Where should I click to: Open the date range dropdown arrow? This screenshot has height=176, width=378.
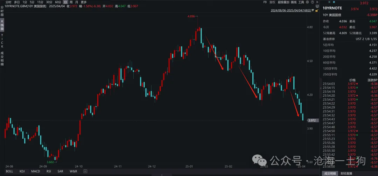tap(312, 10)
